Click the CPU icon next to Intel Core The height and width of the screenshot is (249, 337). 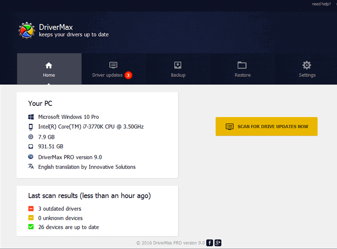pyautogui.click(x=31, y=127)
